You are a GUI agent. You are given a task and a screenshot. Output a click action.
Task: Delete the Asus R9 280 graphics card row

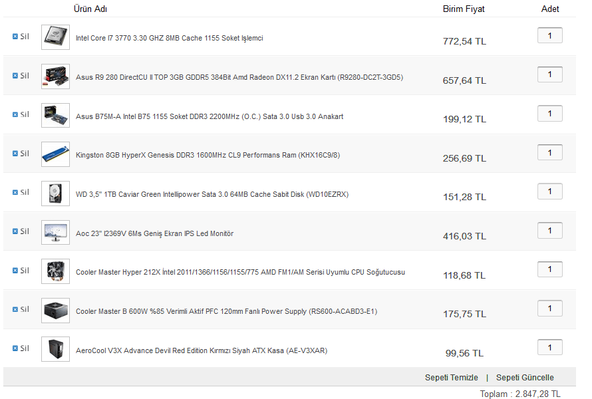(x=21, y=76)
